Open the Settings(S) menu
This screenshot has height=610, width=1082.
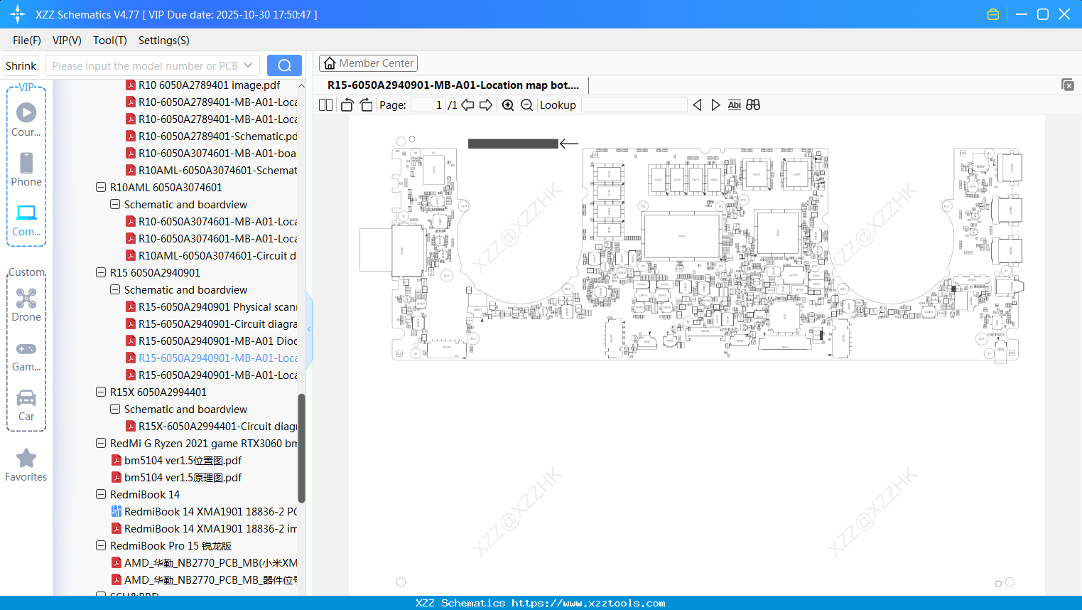click(164, 41)
